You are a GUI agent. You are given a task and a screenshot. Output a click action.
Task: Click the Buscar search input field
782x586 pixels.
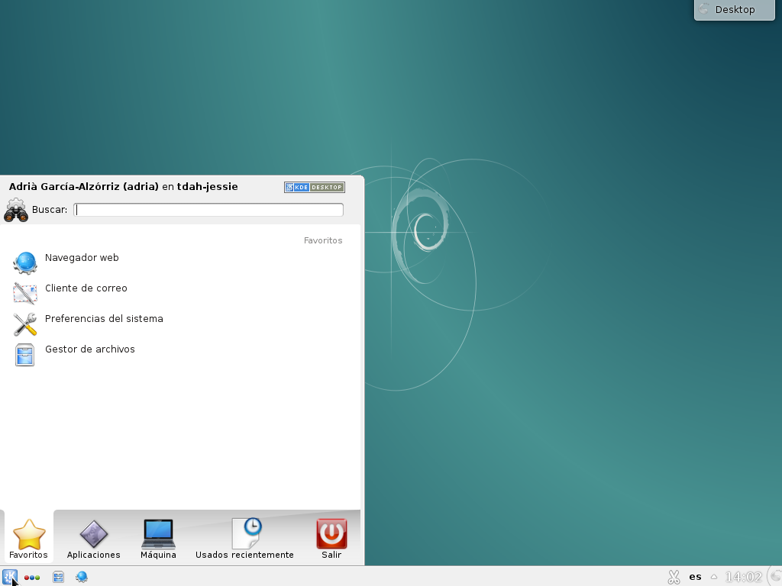(208, 210)
